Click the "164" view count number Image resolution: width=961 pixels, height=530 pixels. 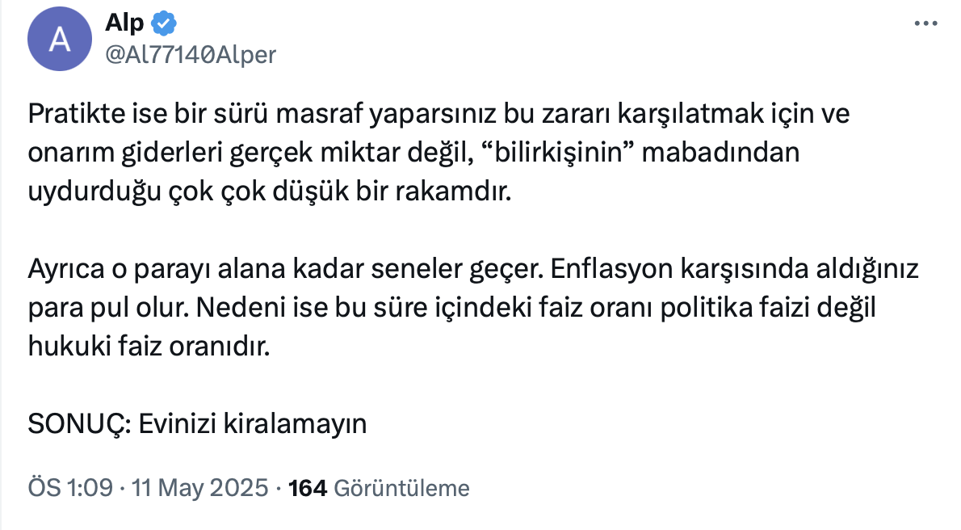pos(307,488)
